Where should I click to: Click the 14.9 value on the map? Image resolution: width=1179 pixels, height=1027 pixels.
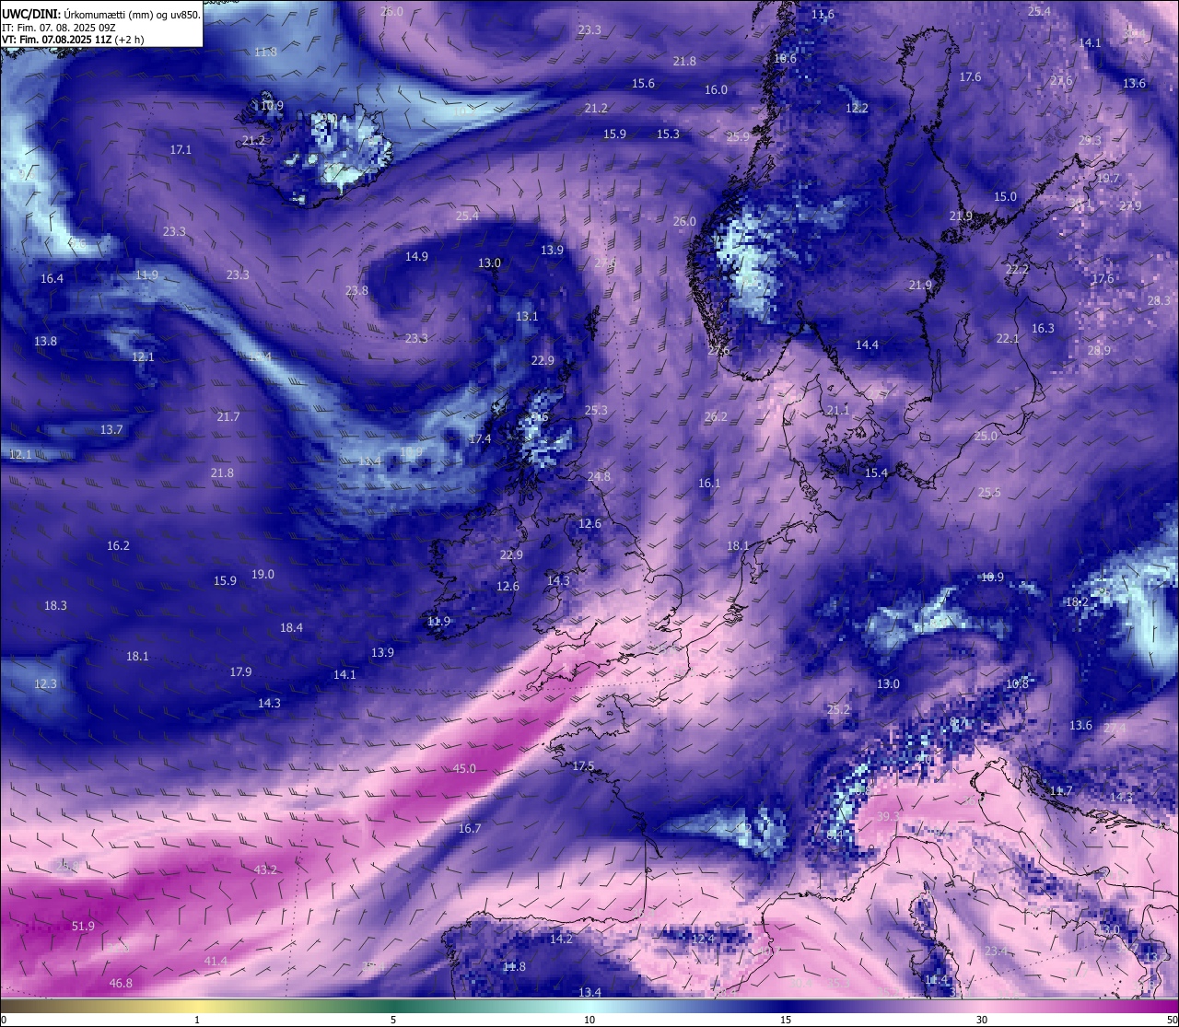[x=416, y=257]
